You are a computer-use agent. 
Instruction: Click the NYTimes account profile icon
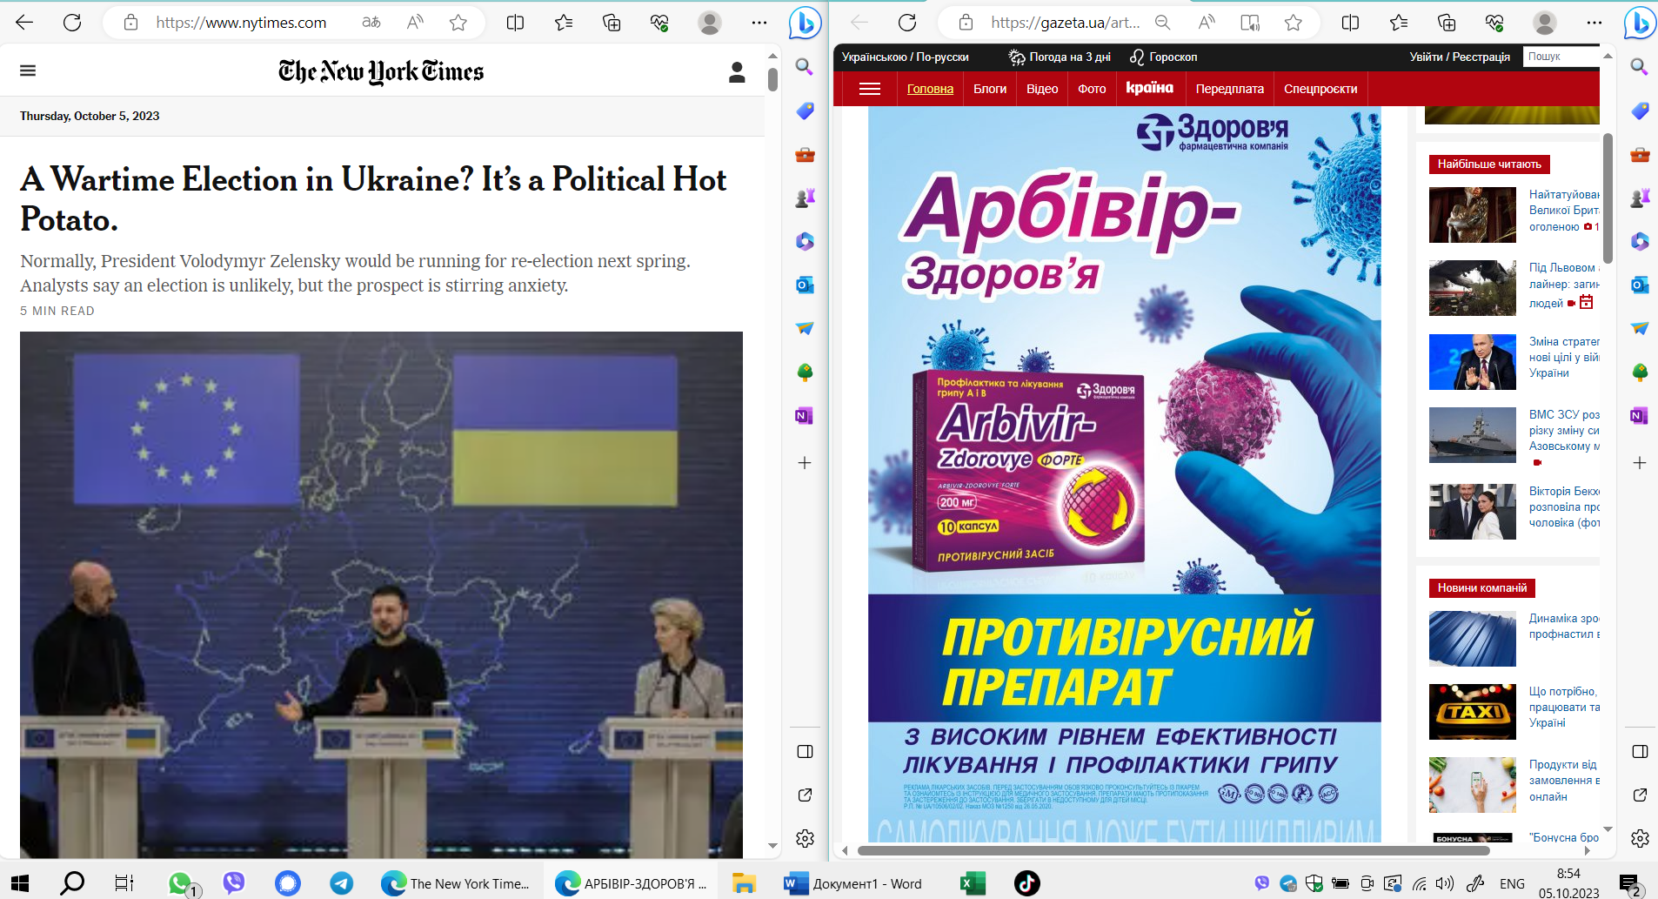click(x=737, y=72)
